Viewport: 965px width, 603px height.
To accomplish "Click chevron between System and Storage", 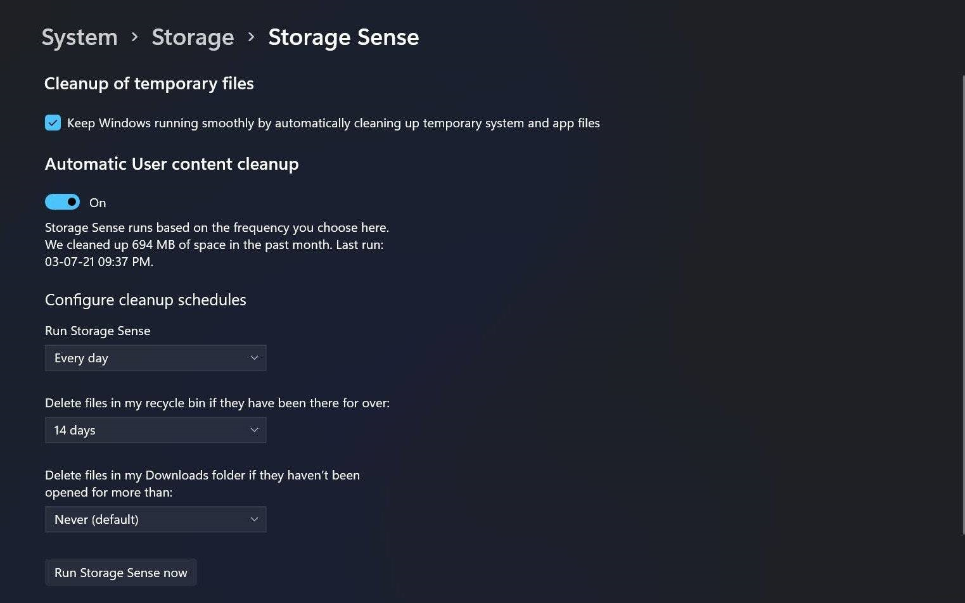I will click(134, 37).
